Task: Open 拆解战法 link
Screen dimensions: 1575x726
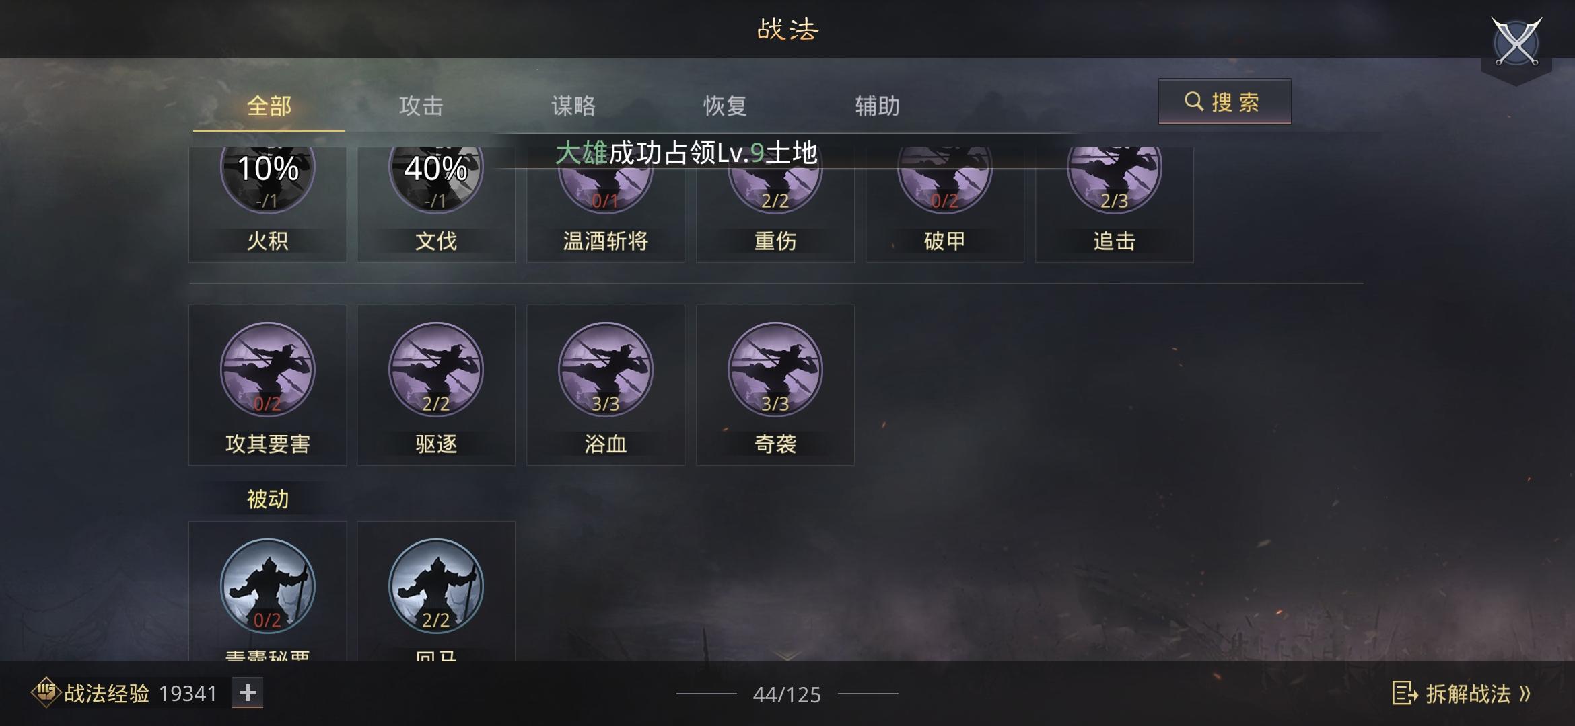Action: coord(1462,694)
